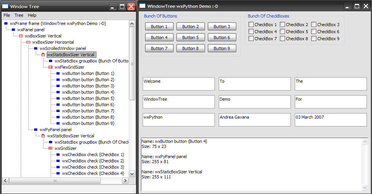Check CheckBox 9
Image resolution: width=372 pixels, height=194 pixels.
(314, 39)
